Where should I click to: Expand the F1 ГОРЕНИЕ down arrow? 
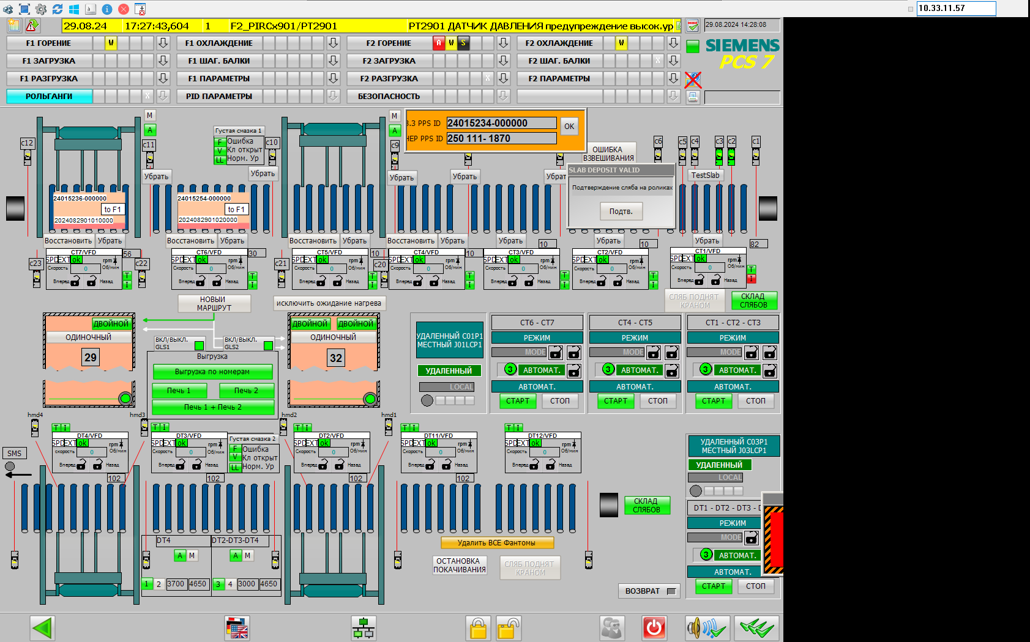[x=163, y=43]
